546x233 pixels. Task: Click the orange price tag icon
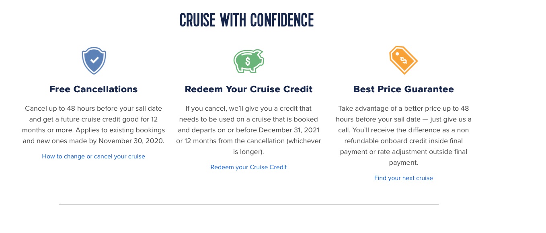[403, 60]
